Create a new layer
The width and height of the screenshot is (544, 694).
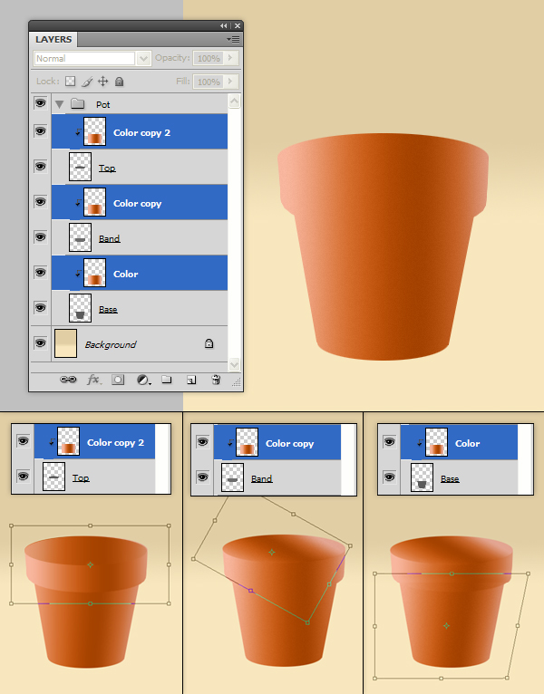[191, 381]
